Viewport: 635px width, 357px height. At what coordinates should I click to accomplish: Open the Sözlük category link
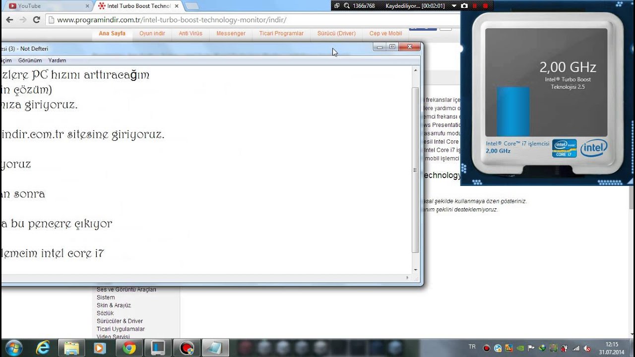(105, 313)
